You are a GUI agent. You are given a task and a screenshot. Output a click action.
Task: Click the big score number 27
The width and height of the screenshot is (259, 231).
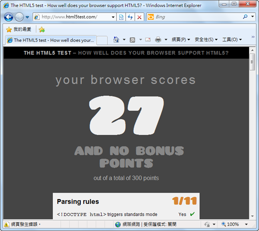(126, 115)
